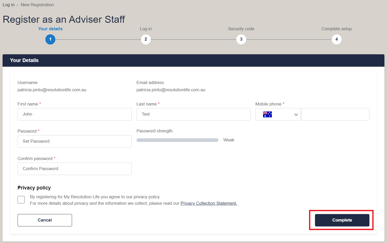387x243 pixels.
Task: Click the Complete button
Action: click(x=342, y=220)
